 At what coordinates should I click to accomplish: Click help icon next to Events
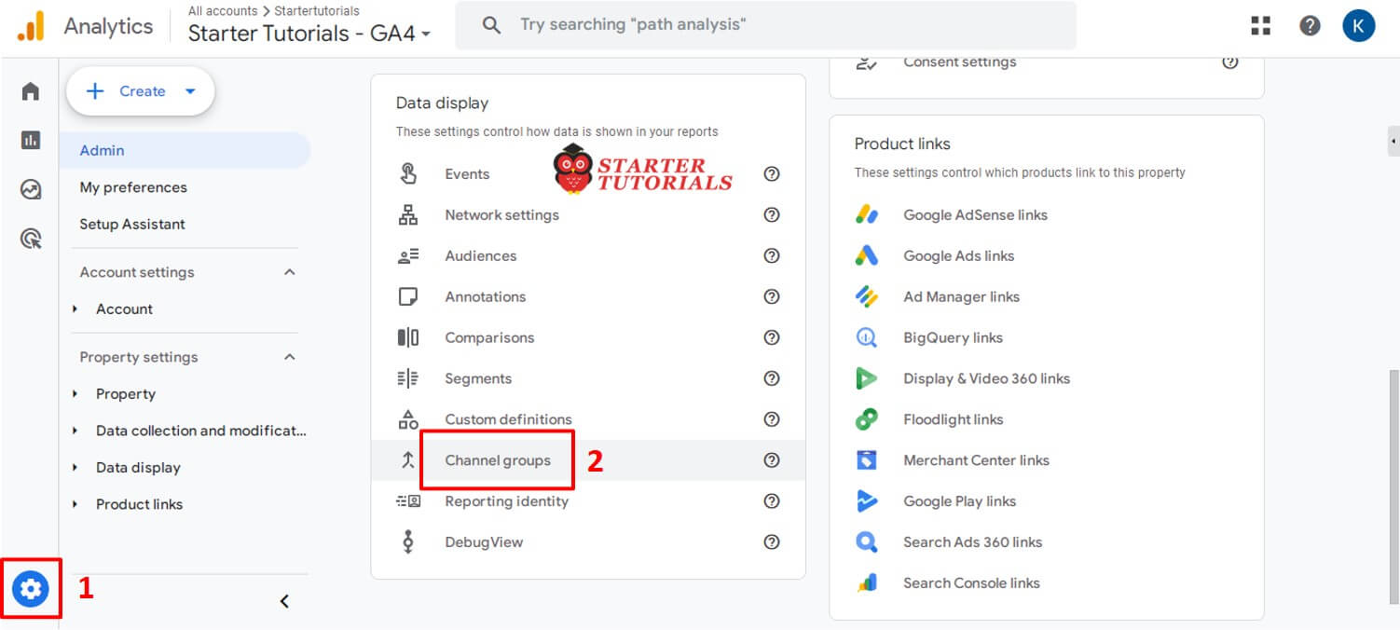coord(771,174)
